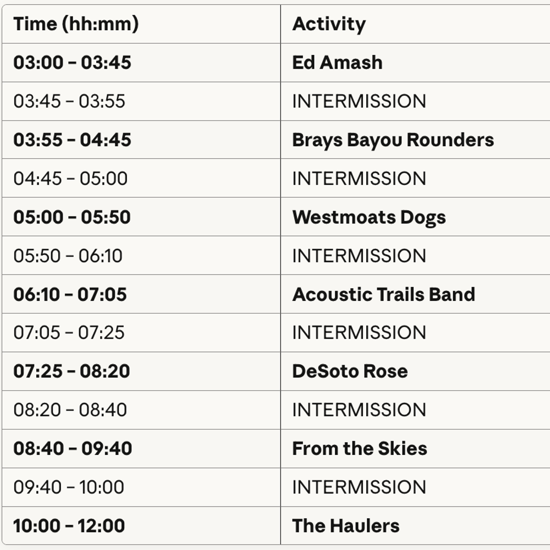This screenshot has width=550, height=550.
Task: Click the 03:55 – 04:45 time cell
Action: coord(72,140)
